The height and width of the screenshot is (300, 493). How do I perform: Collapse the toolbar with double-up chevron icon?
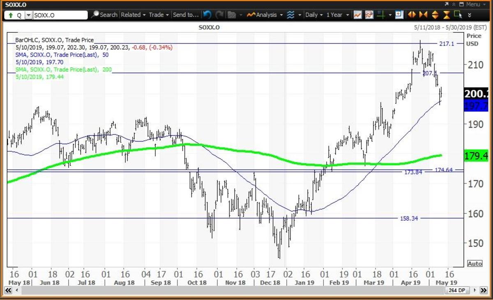454,4
